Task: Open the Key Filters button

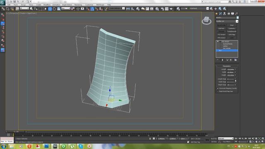Action: click(227, 142)
